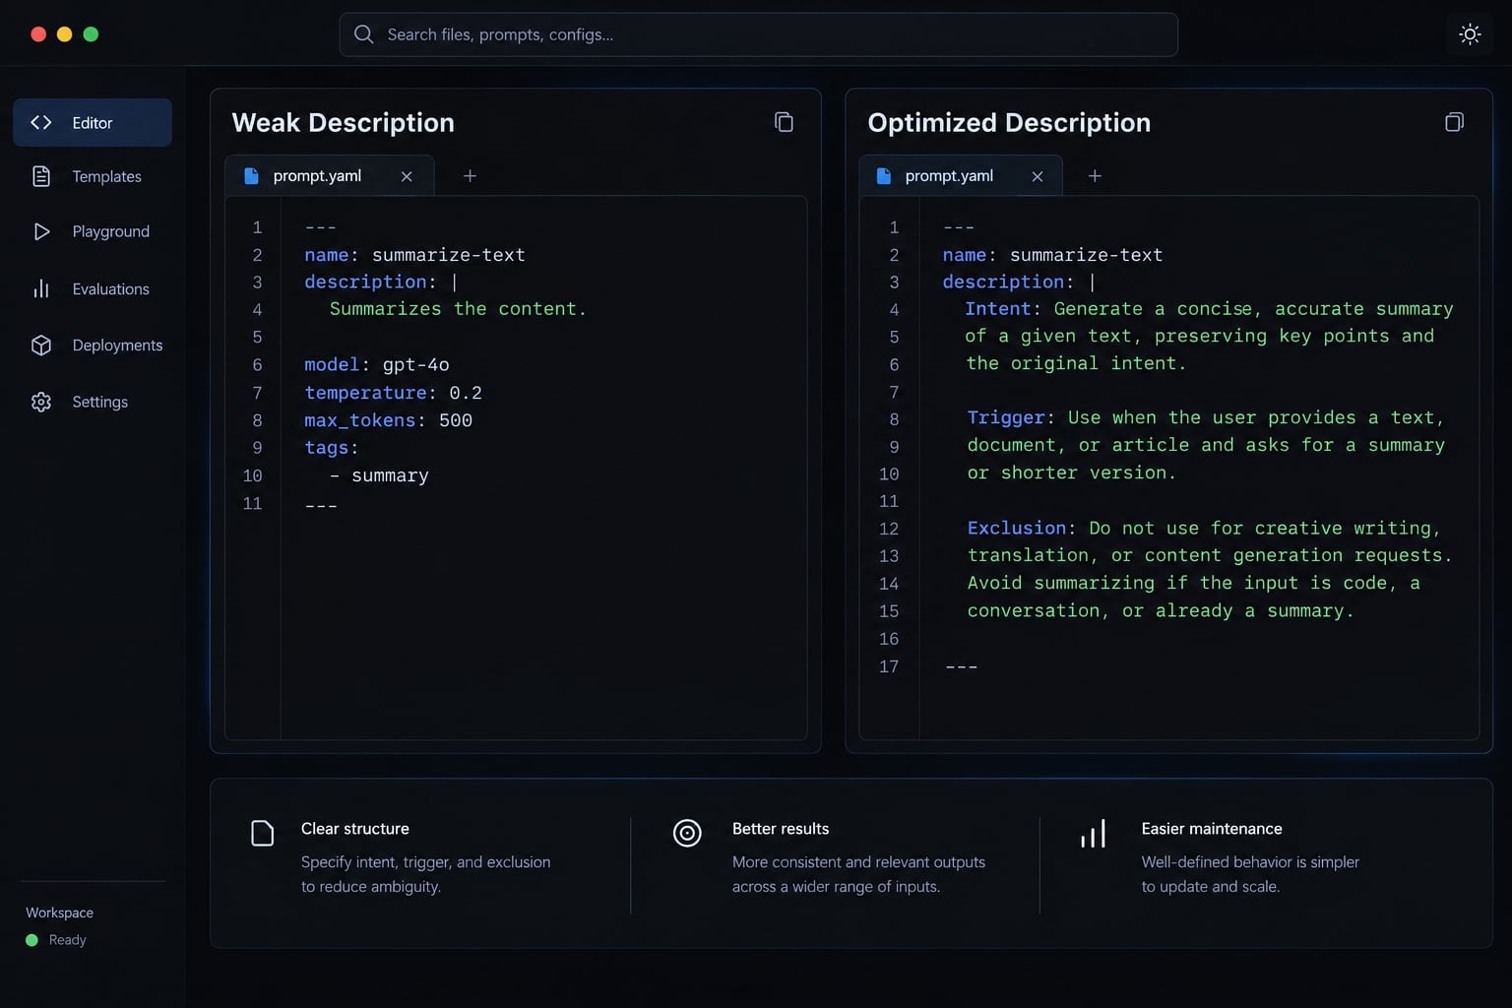Image resolution: width=1512 pixels, height=1008 pixels.
Task: Add a new tab in Weak Description panel
Action: click(470, 176)
